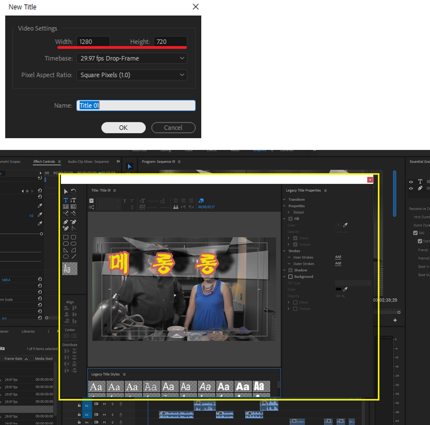Toggle the Roll checkbox in Essential Graphics
Screen dimensions: 430x425
[415, 233]
